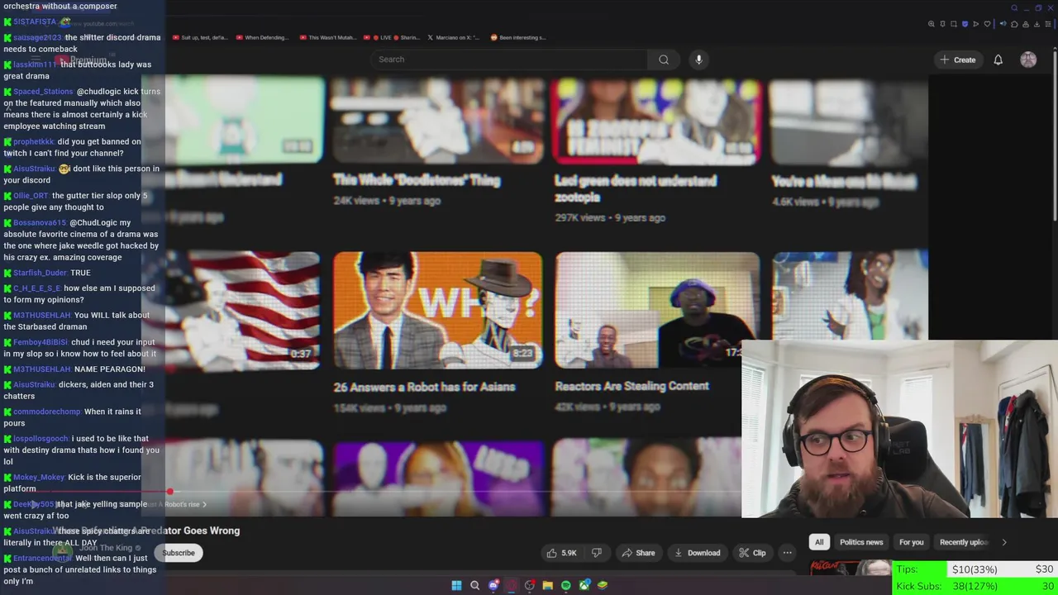This screenshot has height=595, width=1058.
Task: Switch to the 'When Defending...' tab
Action: [264, 37]
